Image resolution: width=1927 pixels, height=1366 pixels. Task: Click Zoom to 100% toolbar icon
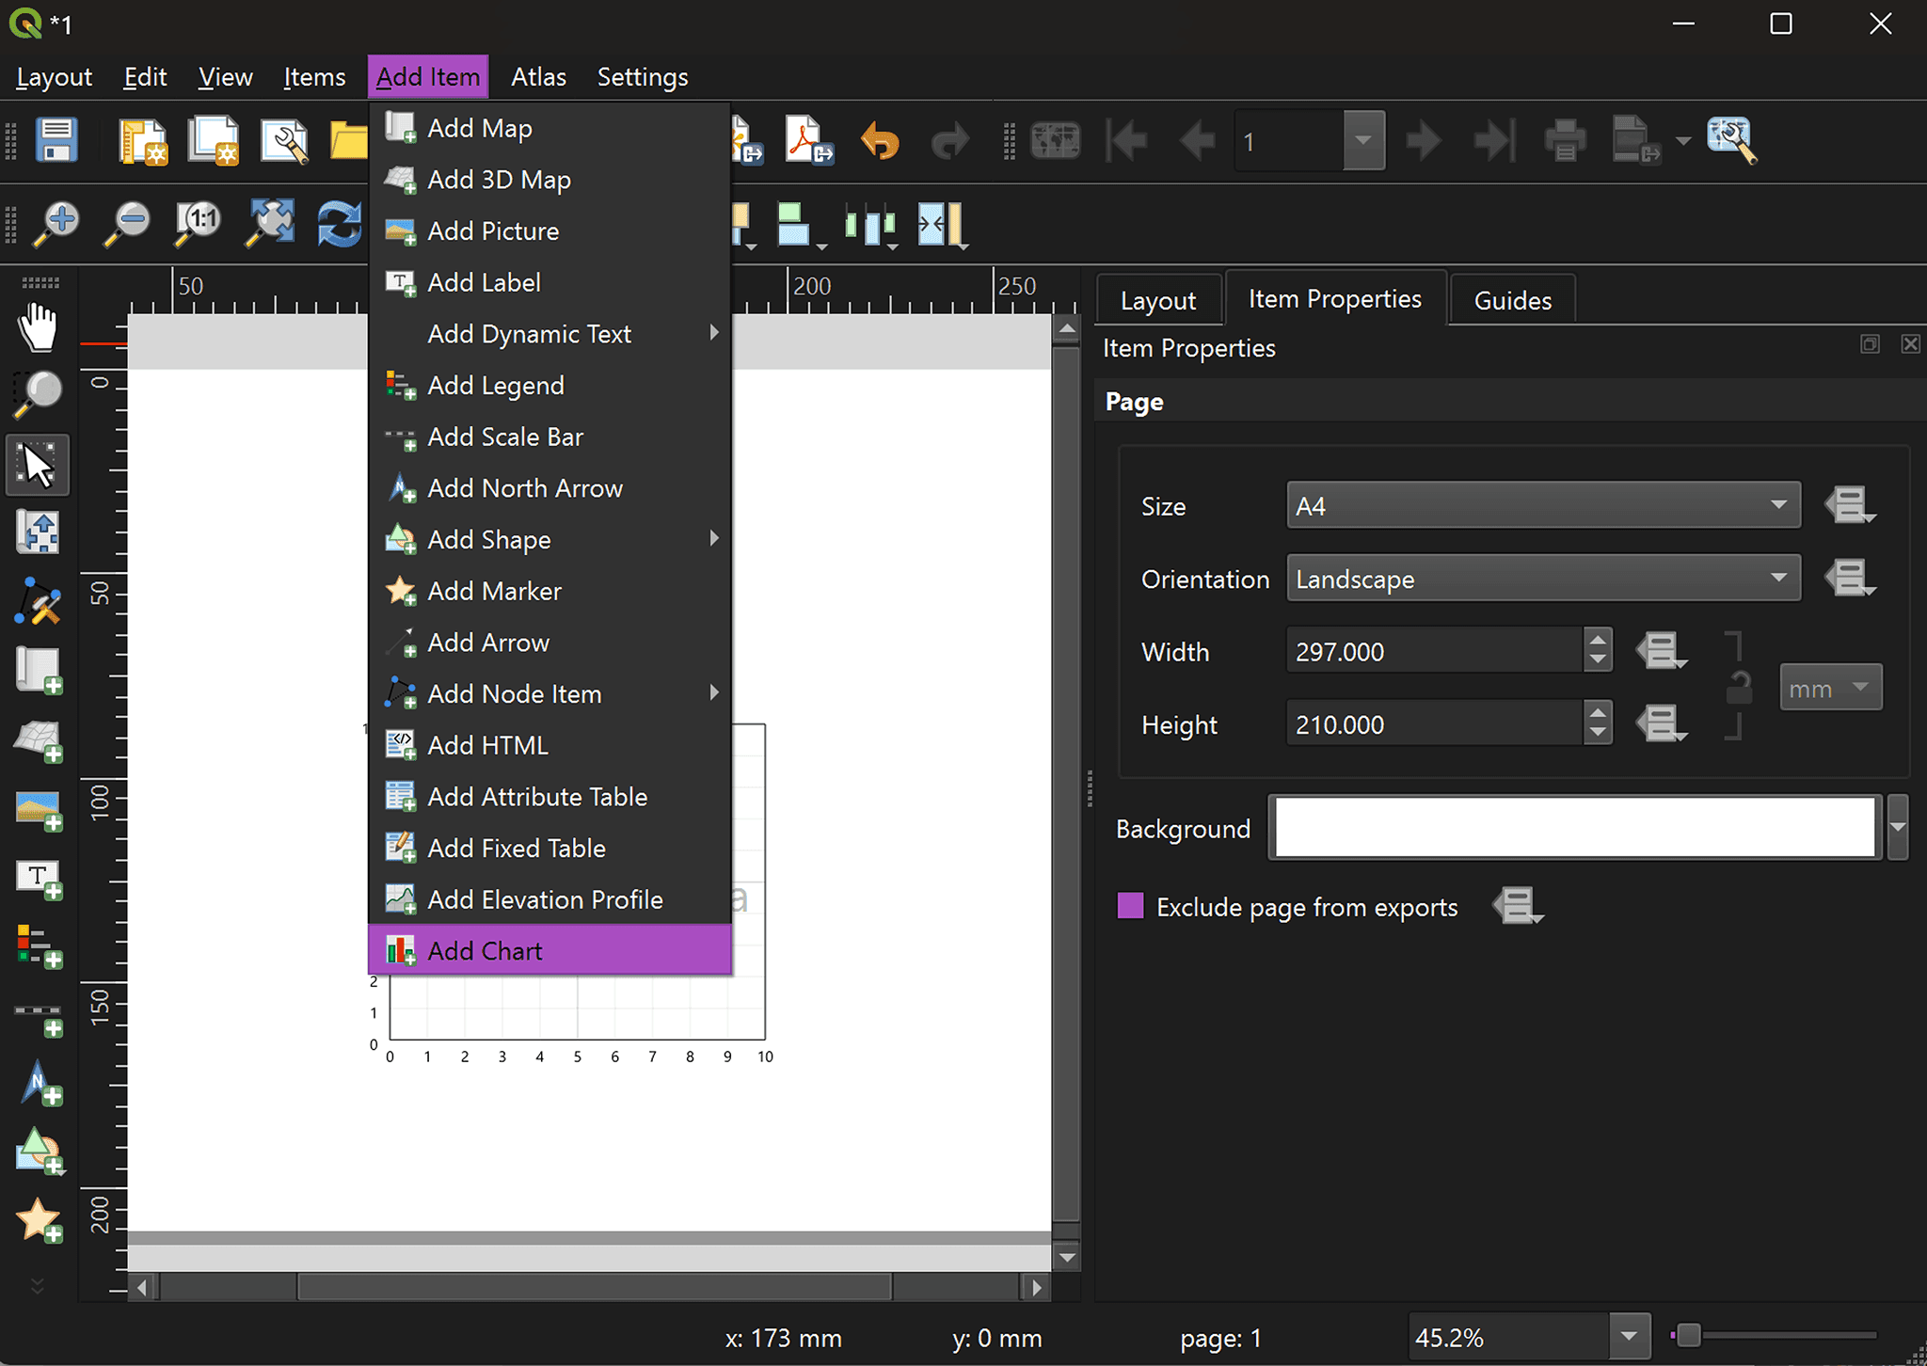tap(199, 224)
